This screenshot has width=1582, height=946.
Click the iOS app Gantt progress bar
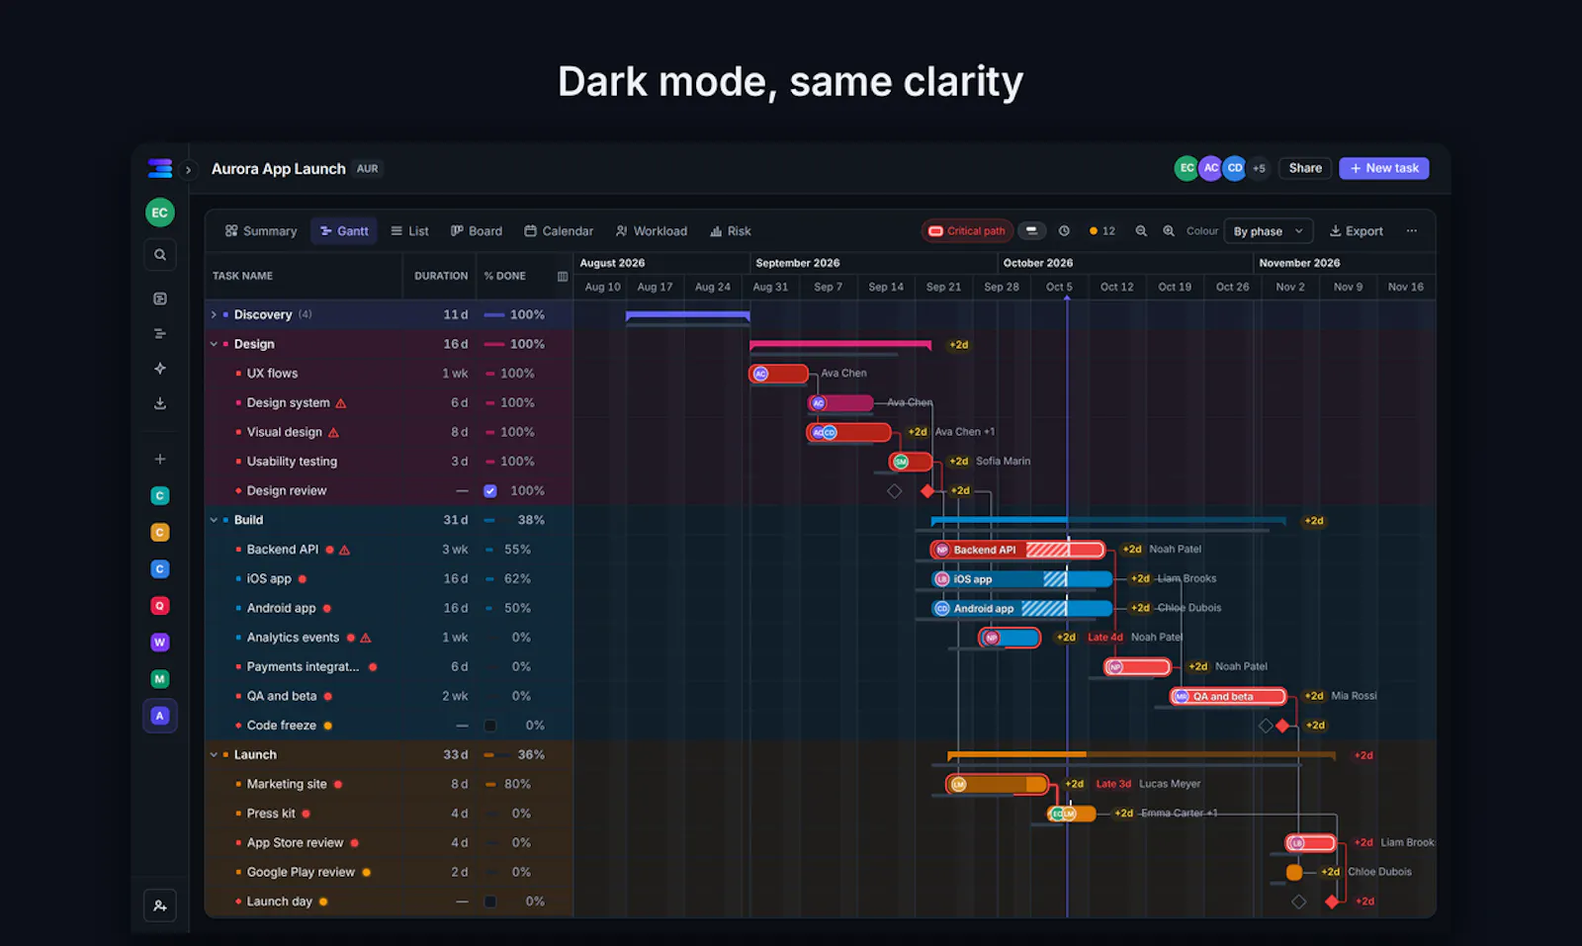pos(1022,579)
